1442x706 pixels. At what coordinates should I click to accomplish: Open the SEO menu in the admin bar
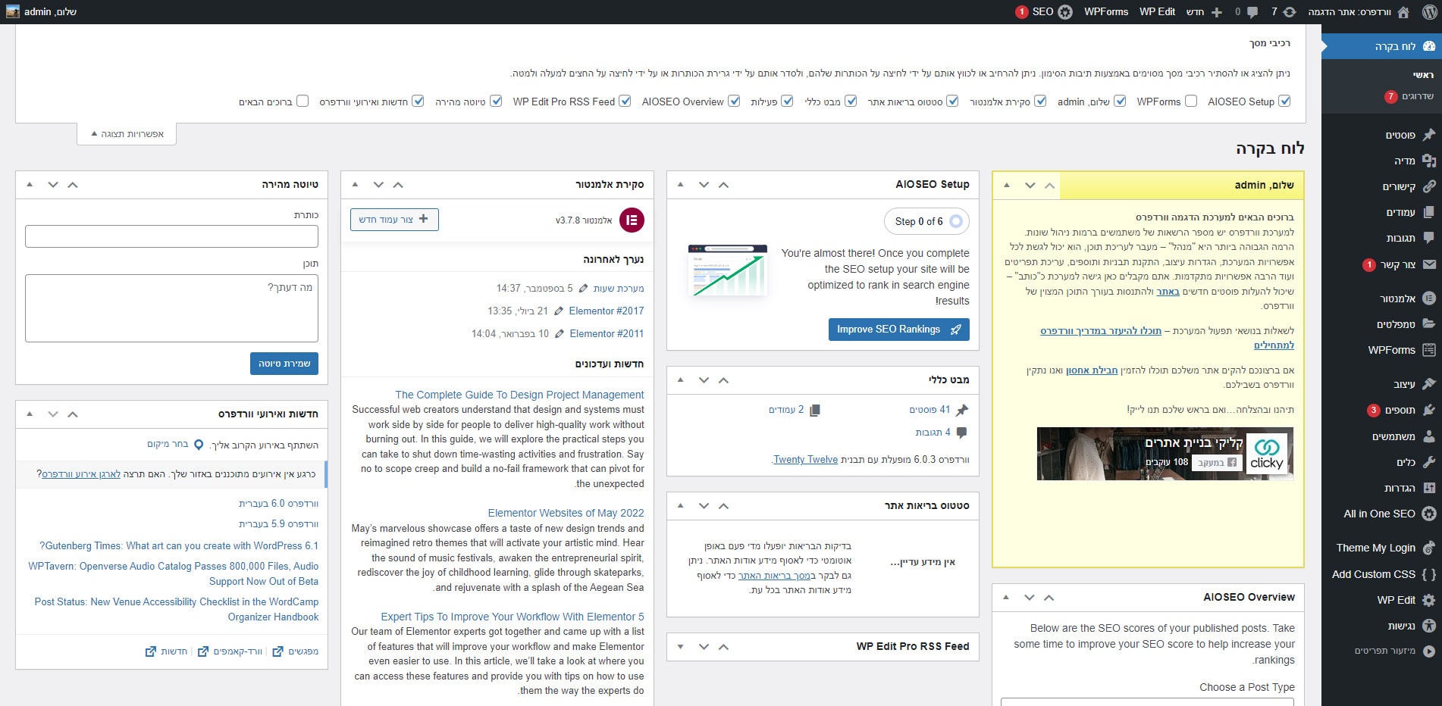(x=1044, y=11)
